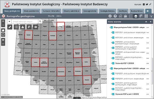Screen dimensions: 154x99
Task: Switch to Surowce mineralne tab
Action: tap(51, 11)
